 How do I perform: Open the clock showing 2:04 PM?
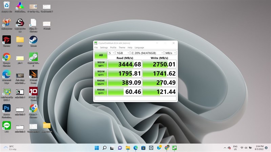[x=259, y=148]
